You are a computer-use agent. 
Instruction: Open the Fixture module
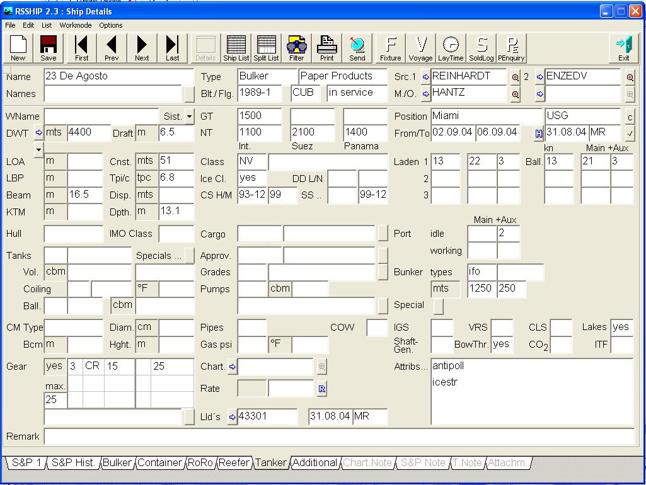[x=391, y=48]
